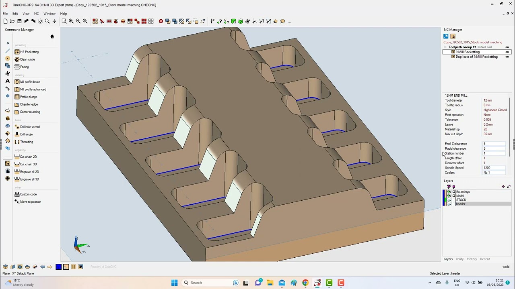Open the Help menu
The height and width of the screenshot is (289, 515).
click(x=64, y=14)
